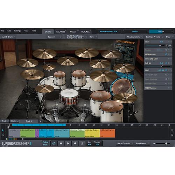175x175 pixels.
Task: Switch to the Tracker tab
Action: click(85, 31)
